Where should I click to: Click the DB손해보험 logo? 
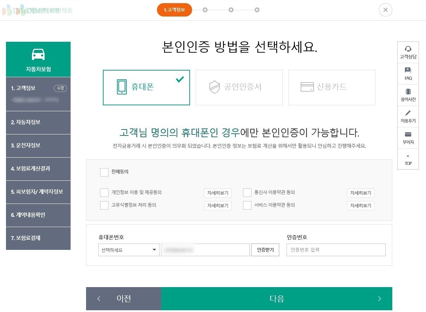[37, 10]
